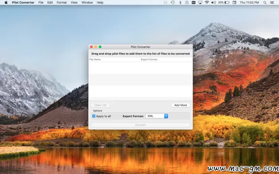Open the Window menu
279x174 pixels.
(87, 3)
